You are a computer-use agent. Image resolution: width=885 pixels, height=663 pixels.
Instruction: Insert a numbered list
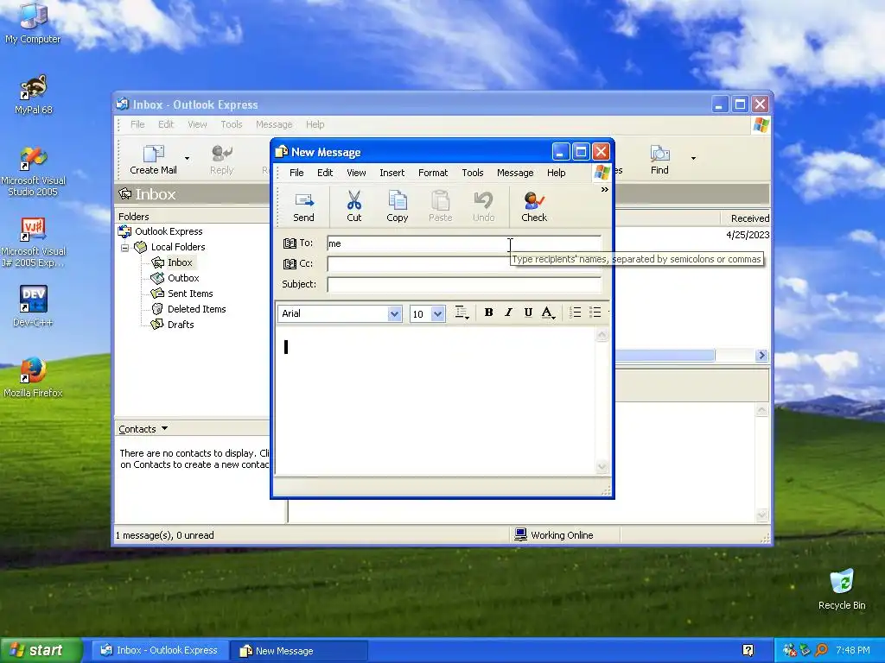pos(575,313)
